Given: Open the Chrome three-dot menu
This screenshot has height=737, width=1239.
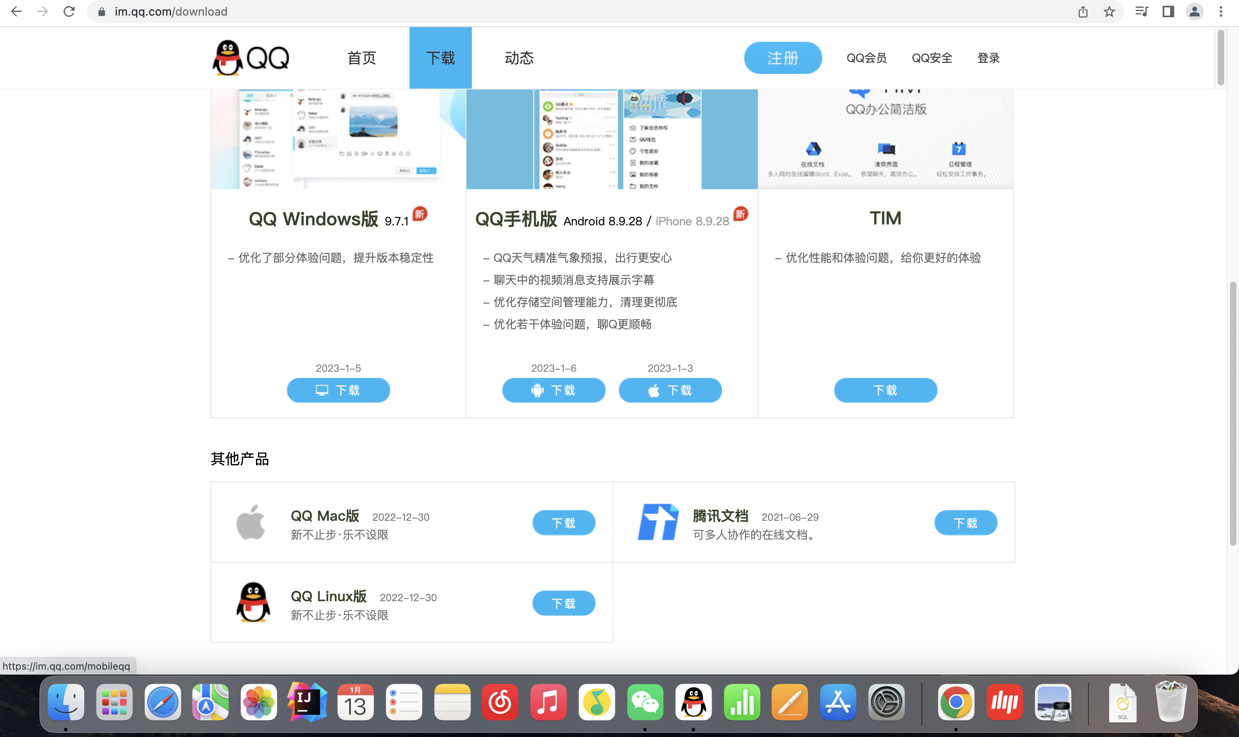Looking at the screenshot, I should pos(1221,11).
